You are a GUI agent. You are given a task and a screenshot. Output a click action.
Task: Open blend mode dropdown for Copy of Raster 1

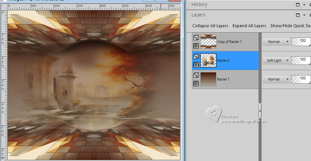276,42
